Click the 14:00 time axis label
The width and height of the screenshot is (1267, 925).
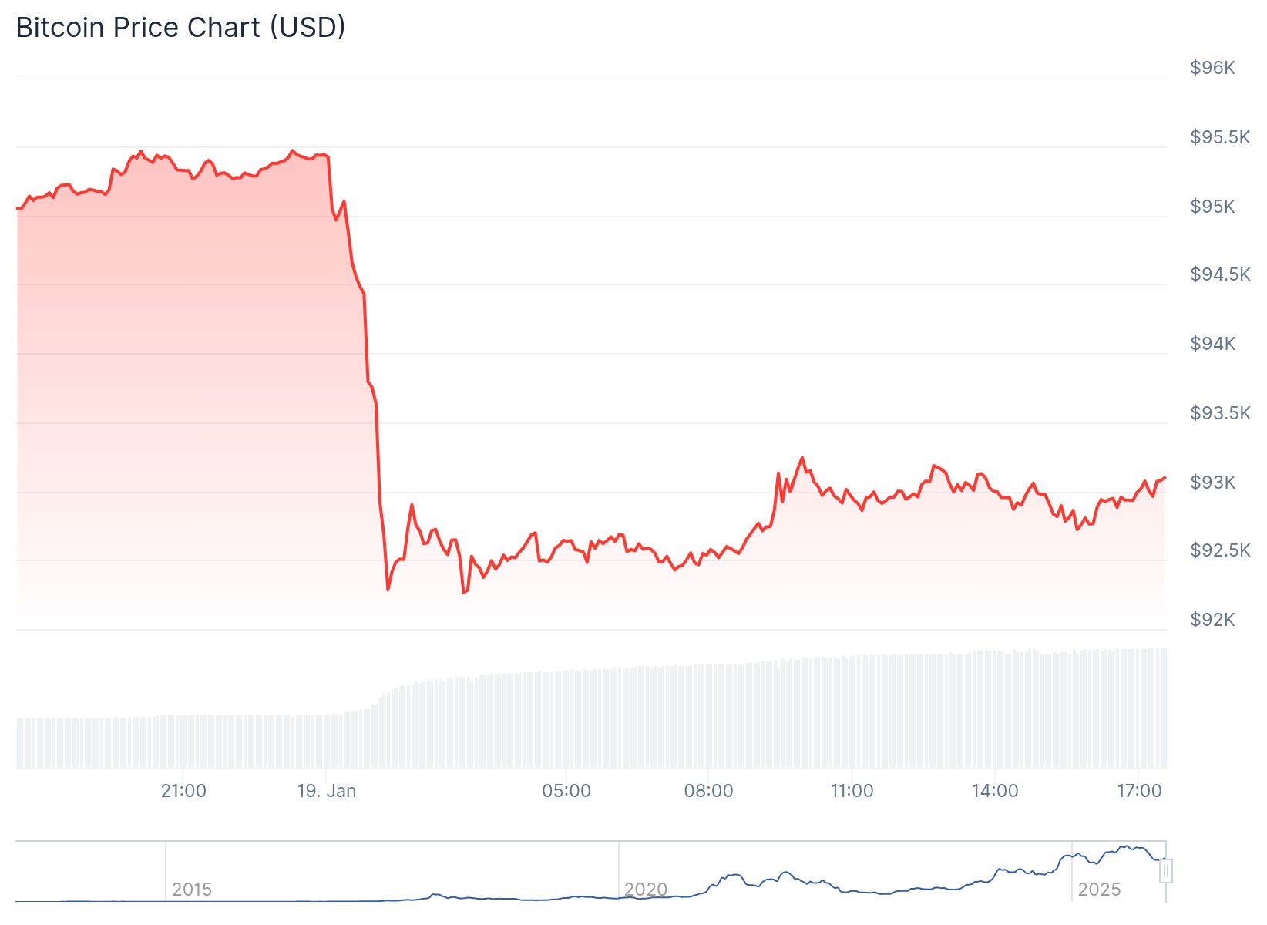995,791
